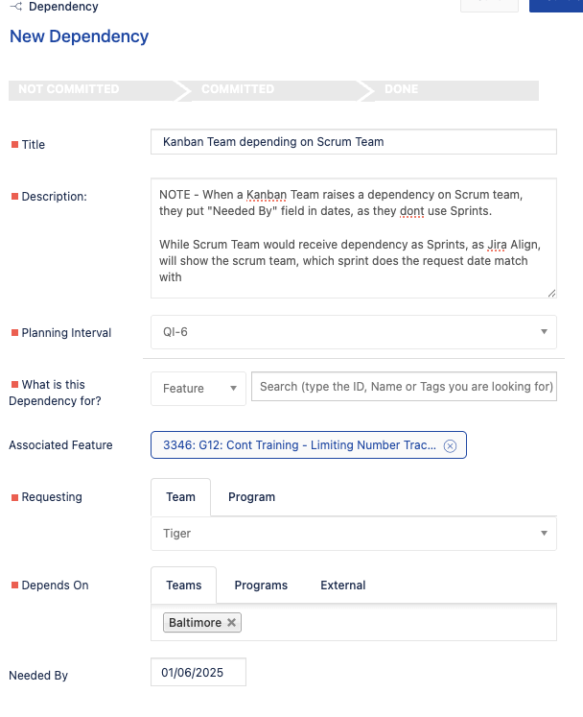Open the Tiger requesting team dropdown
This screenshot has height=717, width=583.
coord(354,533)
